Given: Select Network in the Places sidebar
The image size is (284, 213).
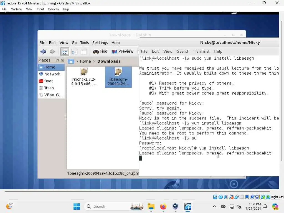Looking at the screenshot, I should click(51, 74).
